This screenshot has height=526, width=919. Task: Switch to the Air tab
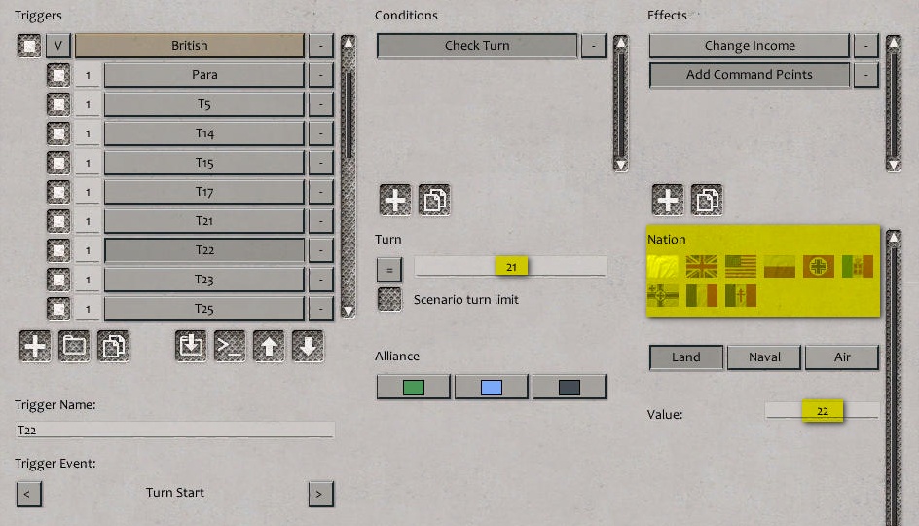coord(842,357)
